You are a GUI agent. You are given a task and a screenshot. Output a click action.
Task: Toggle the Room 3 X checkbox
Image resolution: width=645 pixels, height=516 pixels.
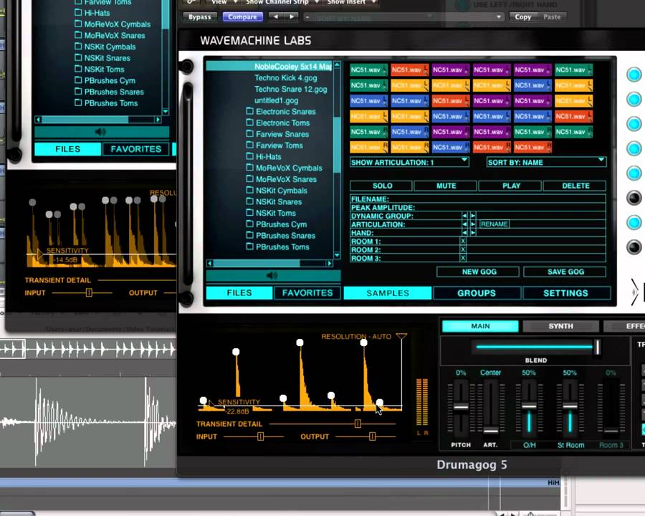(x=463, y=259)
